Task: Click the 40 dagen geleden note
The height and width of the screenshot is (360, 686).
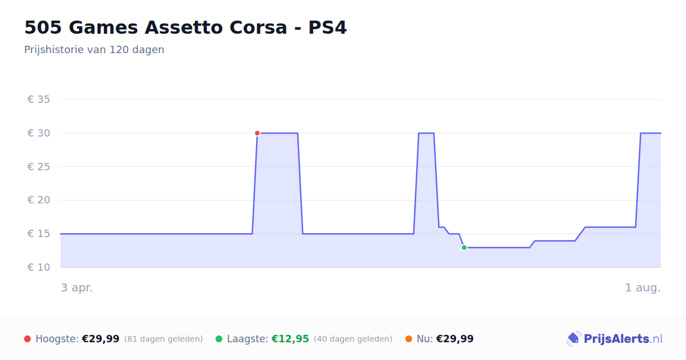Action: tap(353, 339)
